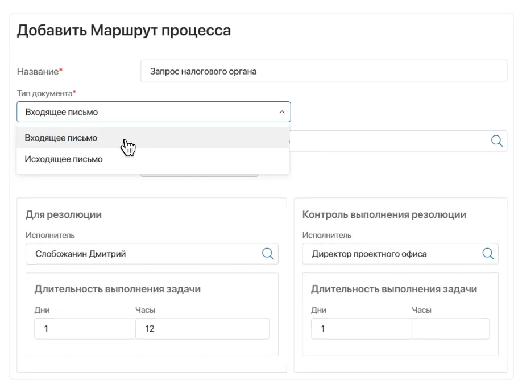The image size is (514, 380).
Task: Click the Часы field showing 12
Action: point(202,328)
